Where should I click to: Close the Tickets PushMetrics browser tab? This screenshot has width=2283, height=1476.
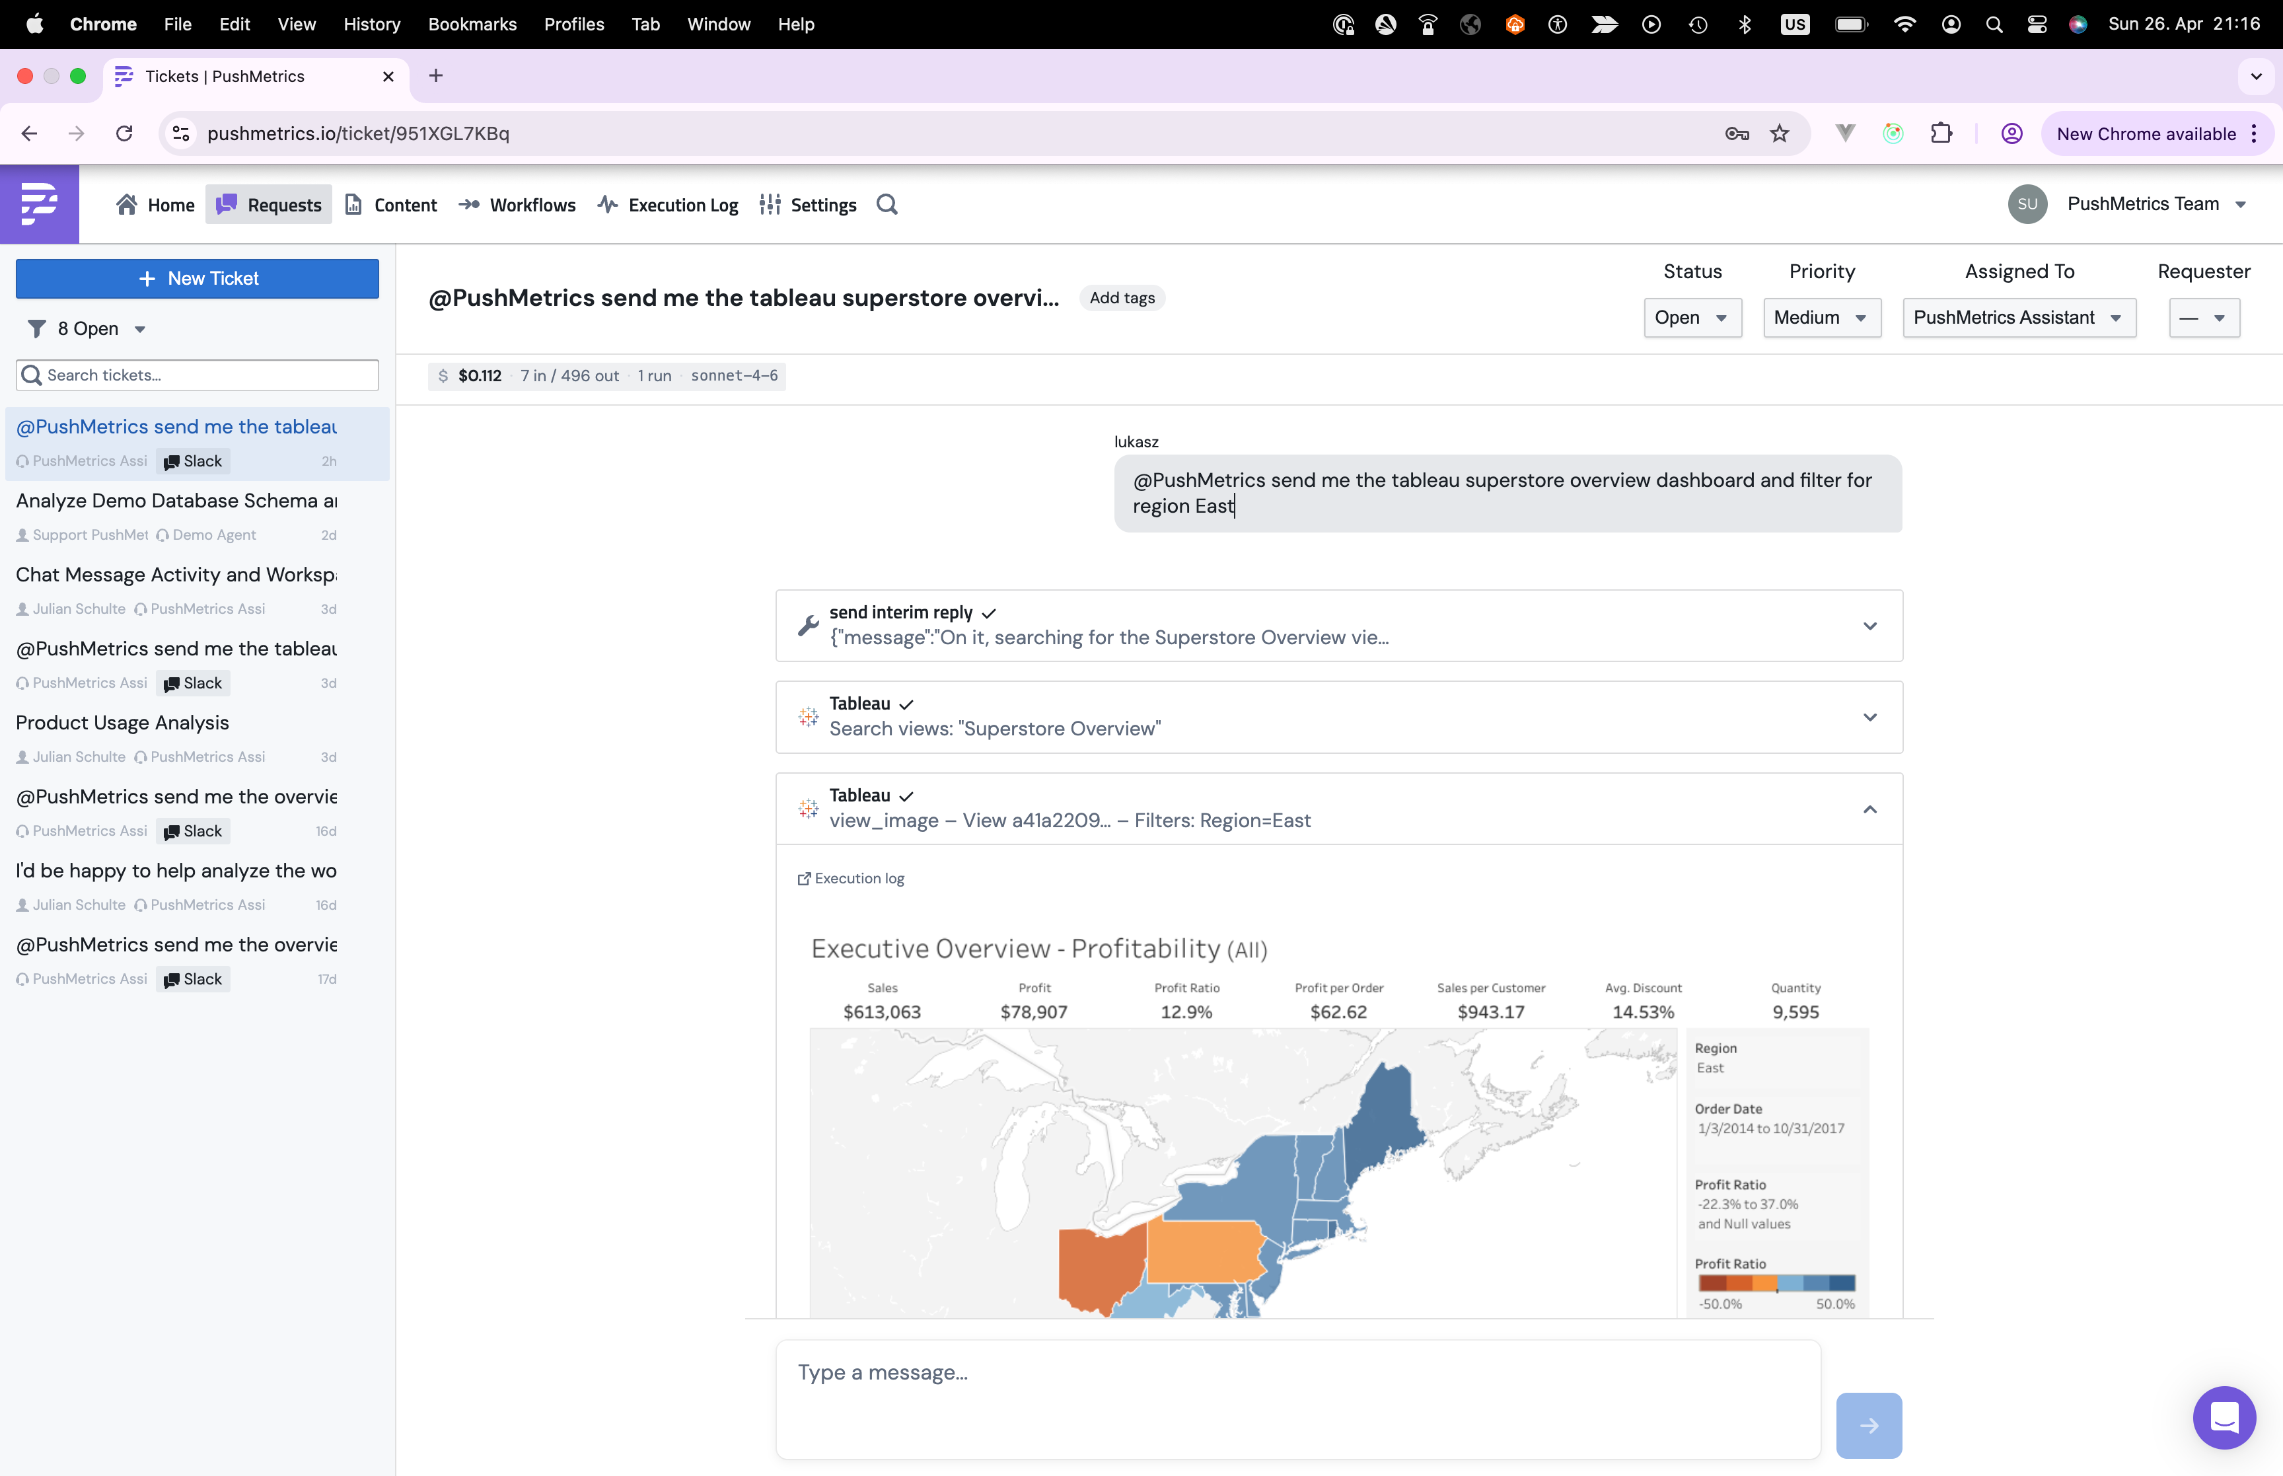388,77
